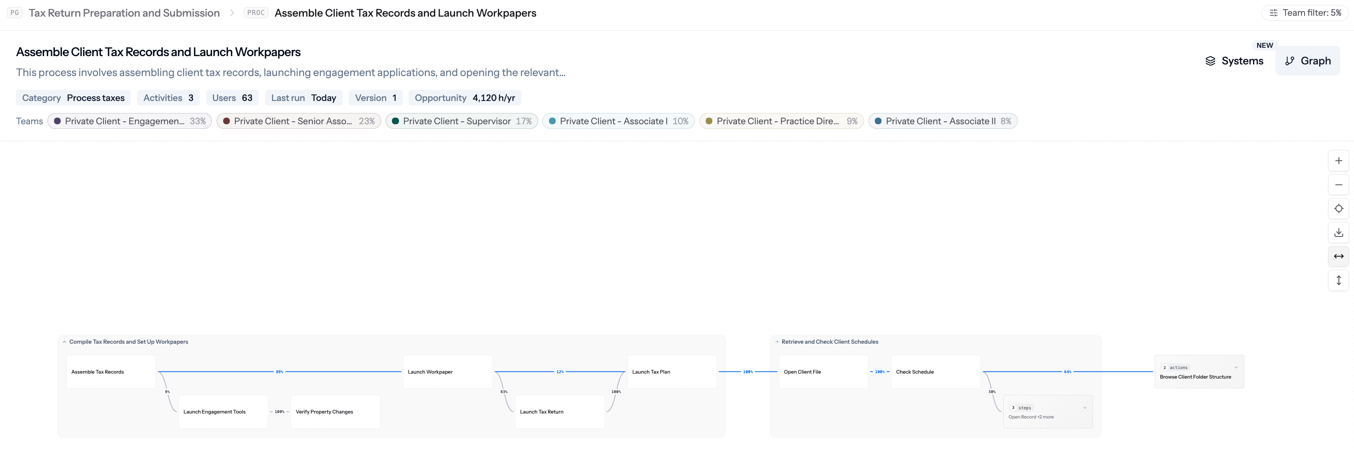
Task: Click the 9% edge label
Action: (x=167, y=391)
